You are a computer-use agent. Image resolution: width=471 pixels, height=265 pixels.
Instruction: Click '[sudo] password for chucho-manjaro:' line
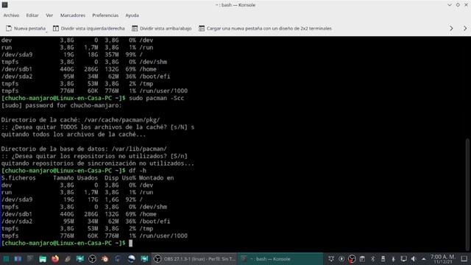(x=62, y=105)
